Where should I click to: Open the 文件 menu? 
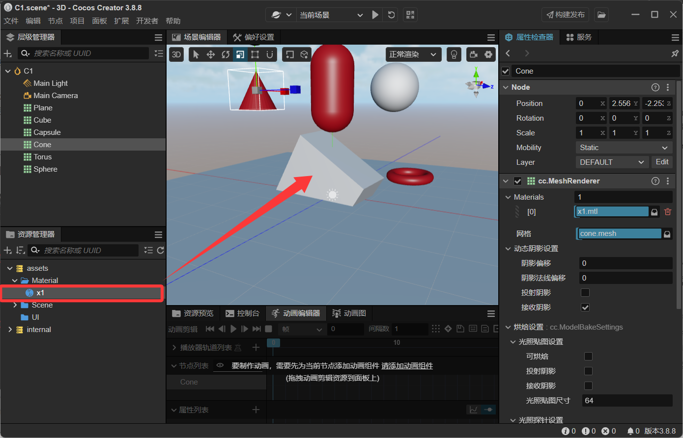pyautogui.click(x=11, y=21)
